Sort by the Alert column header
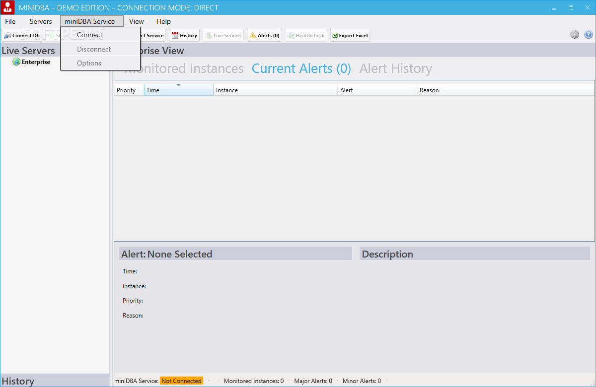The height and width of the screenshot is (387, 596). (x=377, y=90)
